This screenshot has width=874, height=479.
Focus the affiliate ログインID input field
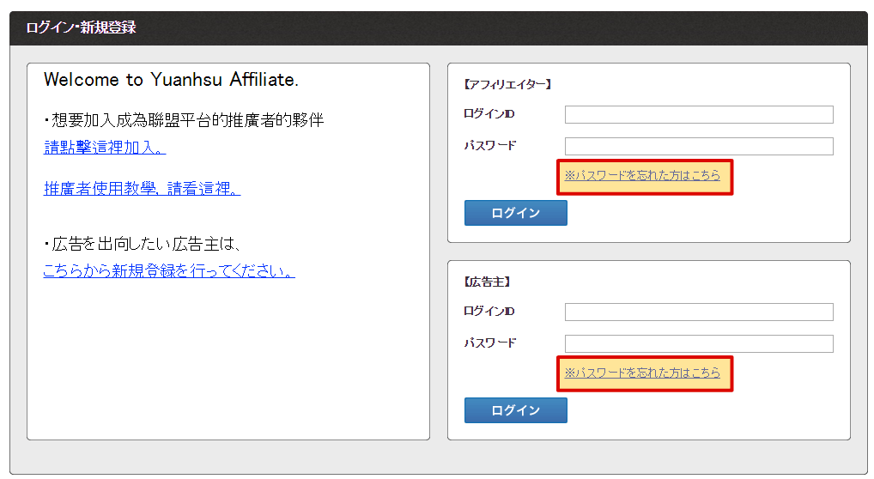coord(699,115)
